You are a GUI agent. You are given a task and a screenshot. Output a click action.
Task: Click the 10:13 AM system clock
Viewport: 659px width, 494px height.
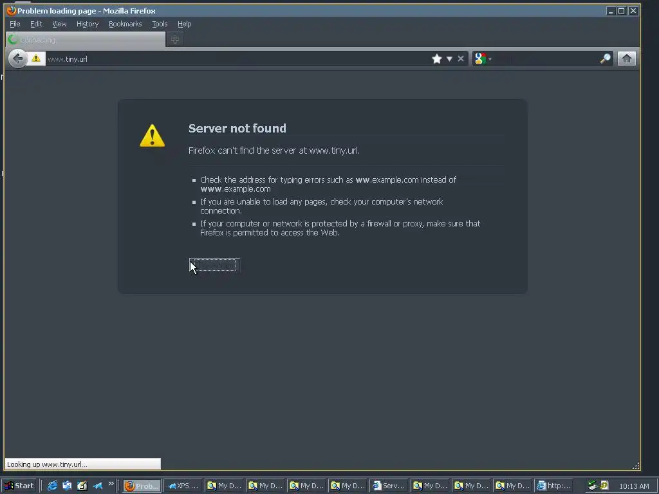(x=634, y=486)
